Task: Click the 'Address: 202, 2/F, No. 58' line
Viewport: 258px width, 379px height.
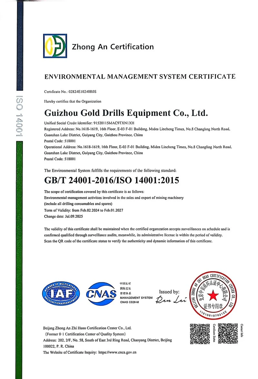Action: point(107,340)
